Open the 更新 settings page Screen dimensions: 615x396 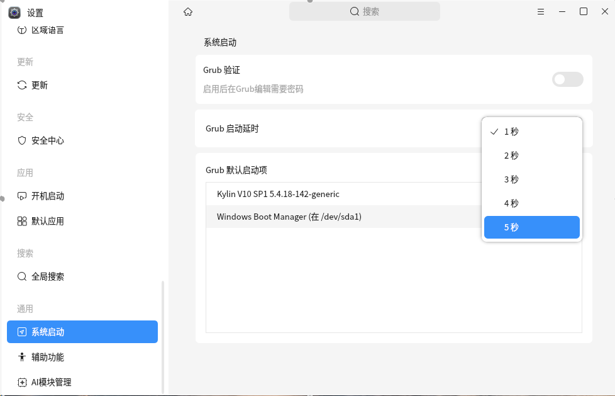(x=82, y=85)
